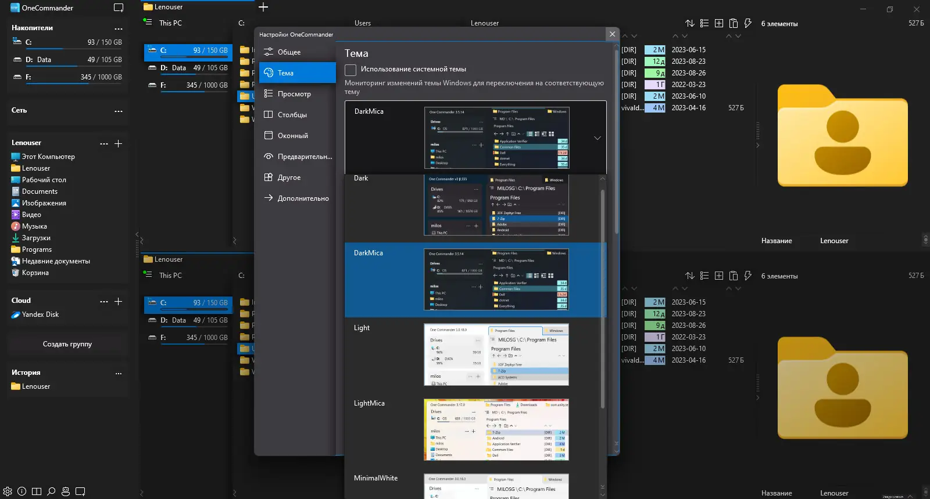Click new window icon in bottom toolbar
Screen dimensions: 930x499
point(80,491)
